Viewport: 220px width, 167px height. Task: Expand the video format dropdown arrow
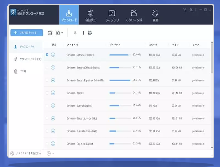click(62, 33)
